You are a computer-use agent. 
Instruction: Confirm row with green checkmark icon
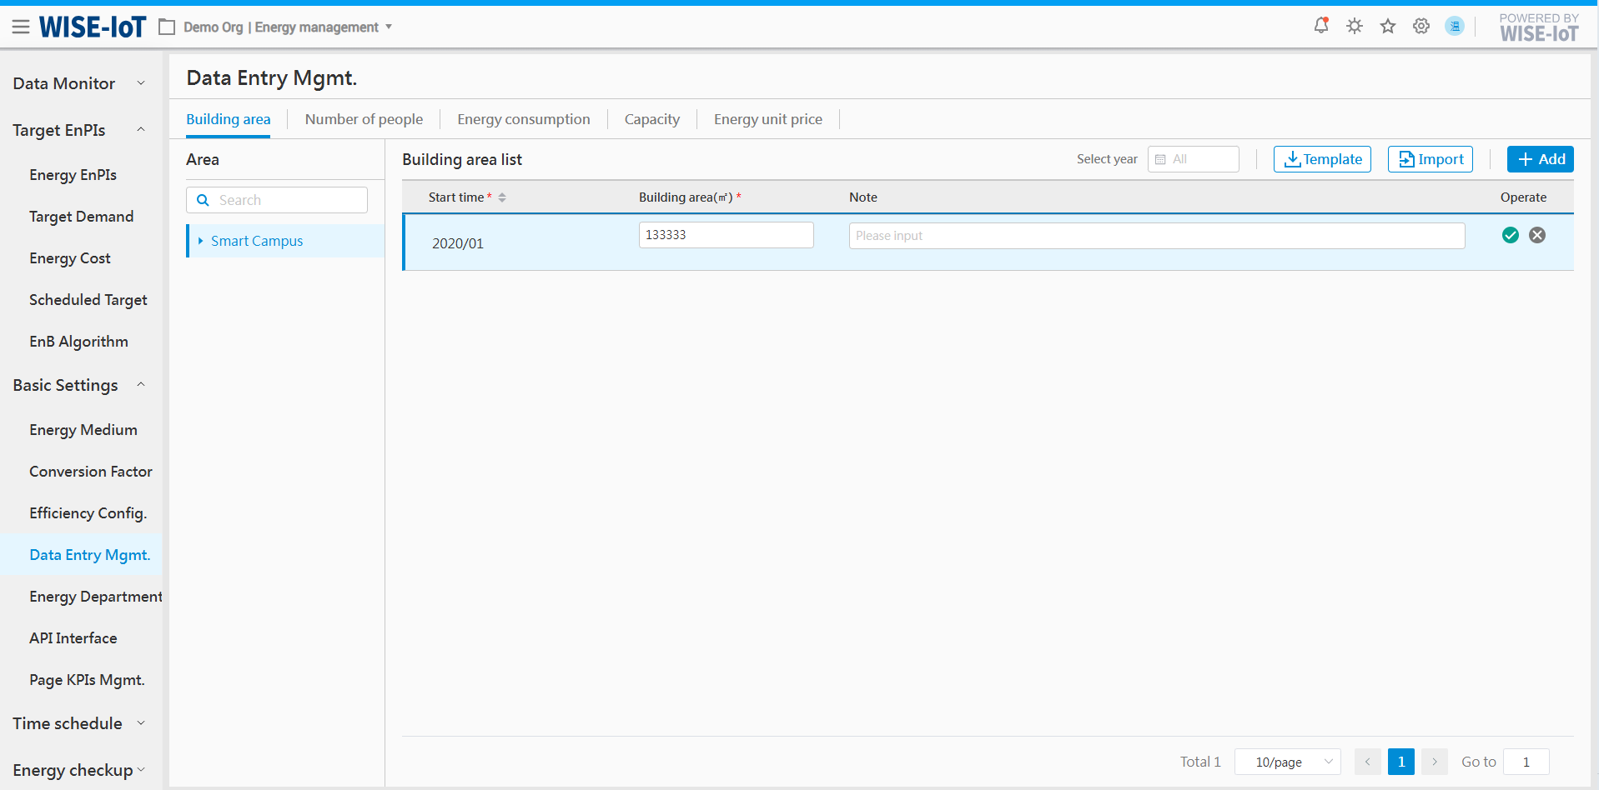(1511, 235)
